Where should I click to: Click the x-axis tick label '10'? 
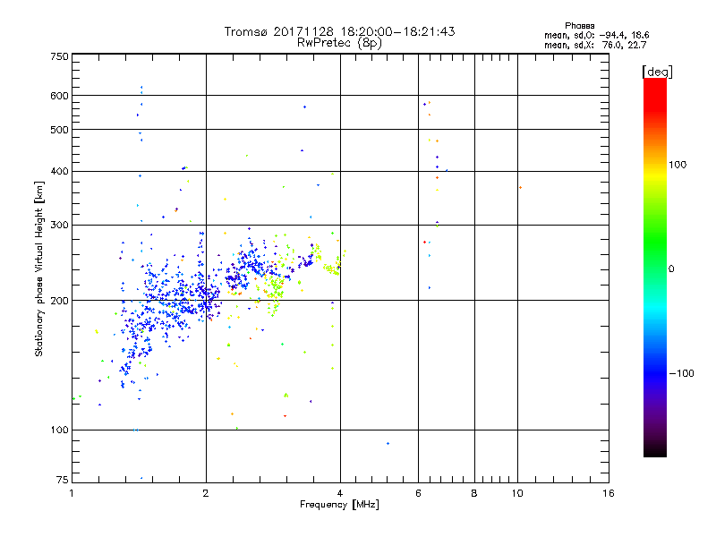(517, 493)
